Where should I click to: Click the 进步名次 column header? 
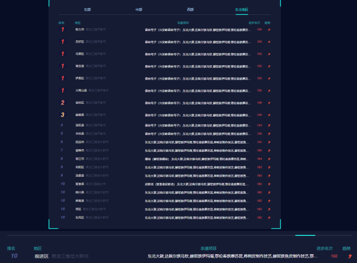pyautogui.click(x=255, y=23)
